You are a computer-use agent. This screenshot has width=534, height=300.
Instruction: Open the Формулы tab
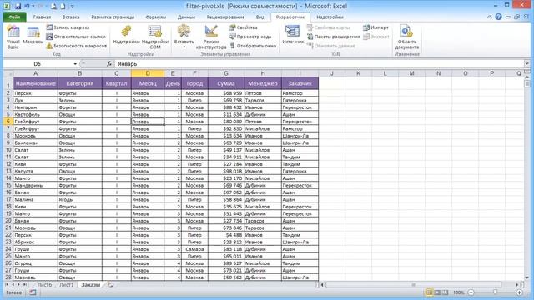tap(156, 17)
